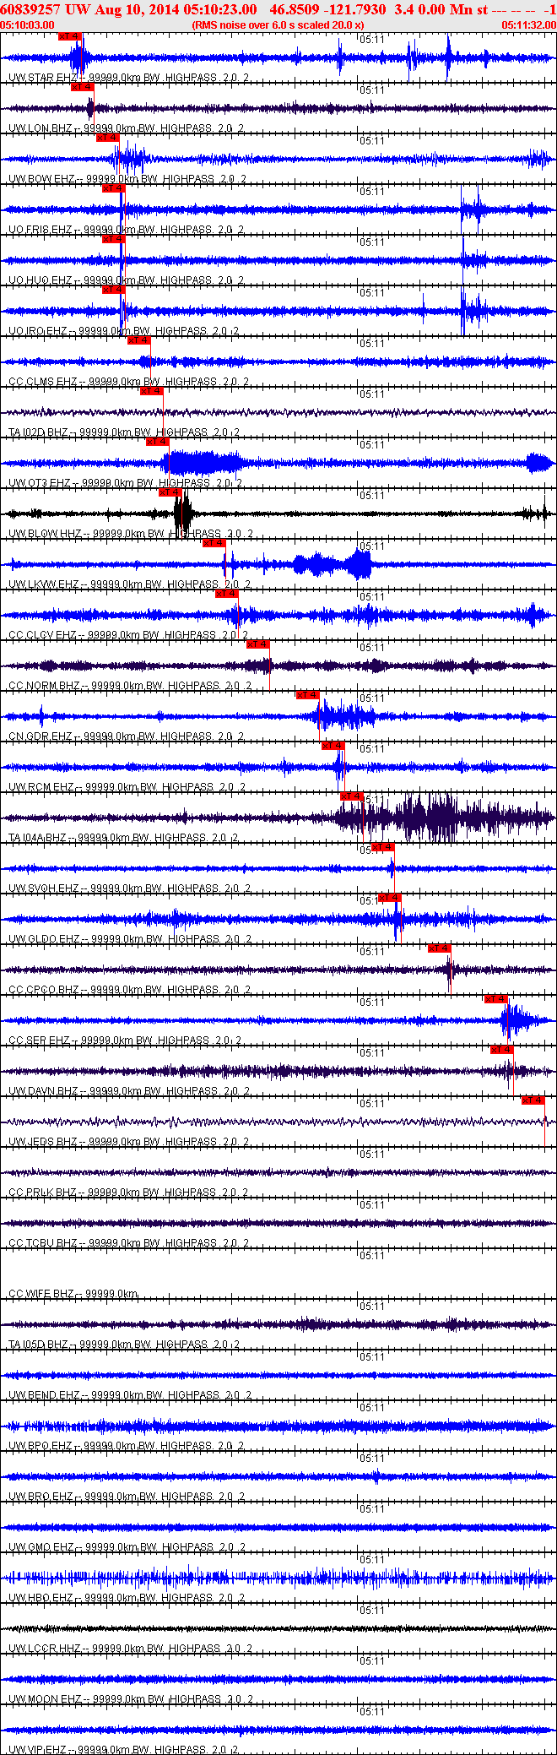Select the UW.SVOH.EHZ station label
557x1755 pixels.
(44, 888)
